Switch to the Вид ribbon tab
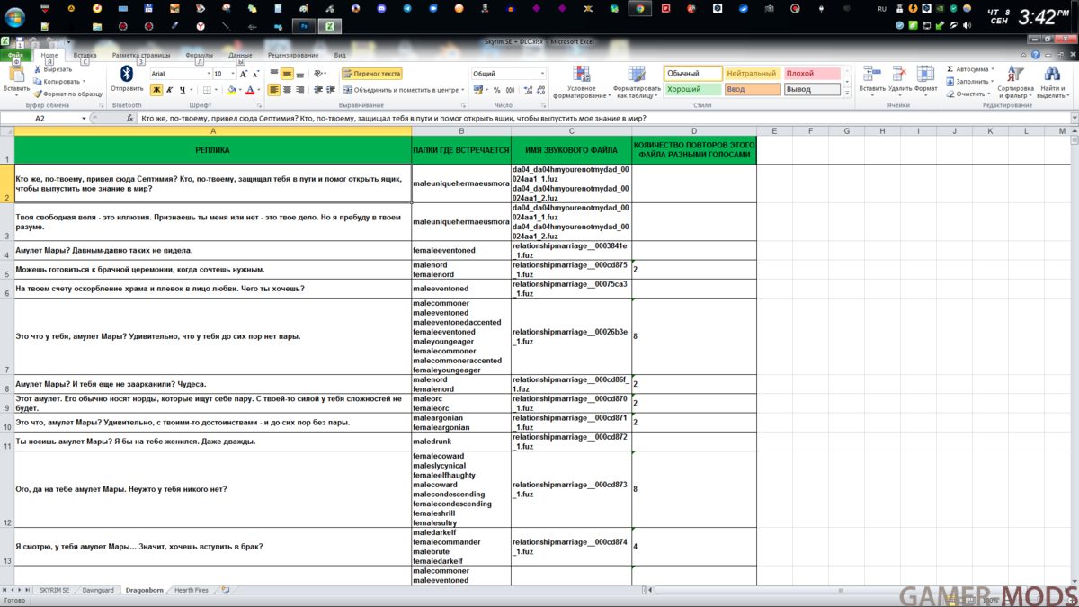Image resolution: width=1079 pixels, height=607 pixels. [x=340, y=55]
